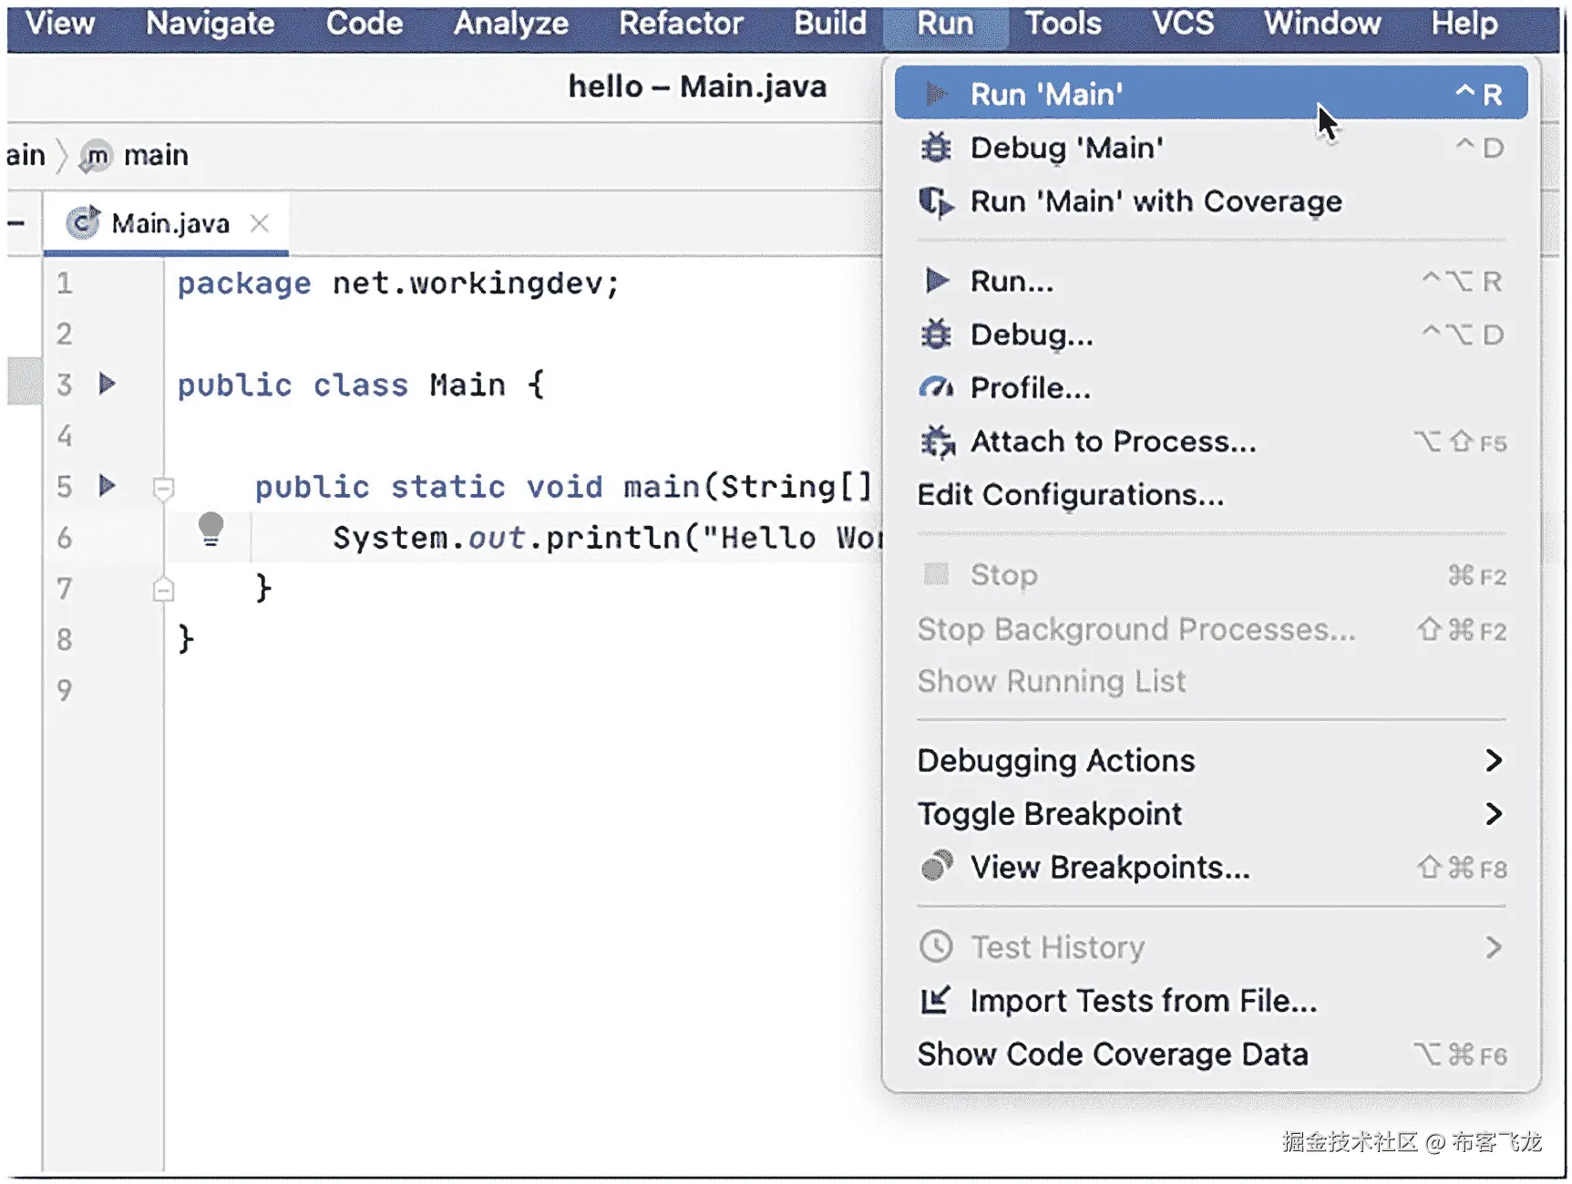
Task: Expand the Debugging Actions submenu arrow
Action: click(x=1493, y=760)
